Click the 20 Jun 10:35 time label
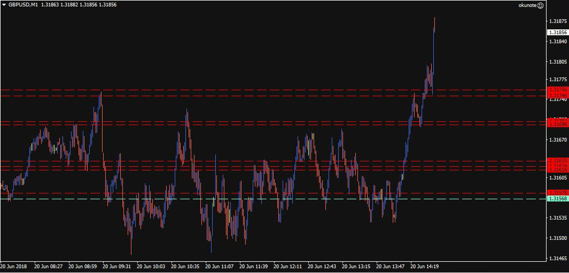 (x=185, y=266)
